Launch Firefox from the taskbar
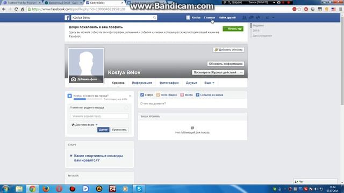The image size is (344, 193). tap(46, 189)
